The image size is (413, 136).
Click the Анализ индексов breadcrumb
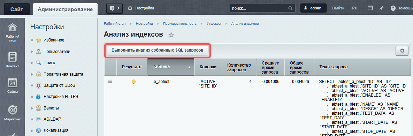[245, 24]
